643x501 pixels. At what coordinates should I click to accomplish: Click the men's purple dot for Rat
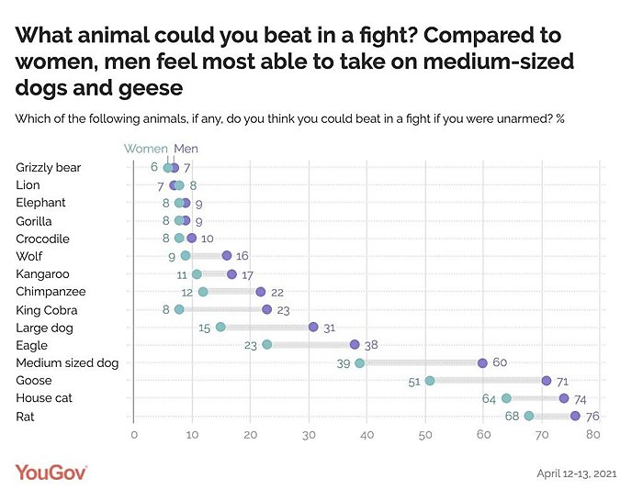575,416
